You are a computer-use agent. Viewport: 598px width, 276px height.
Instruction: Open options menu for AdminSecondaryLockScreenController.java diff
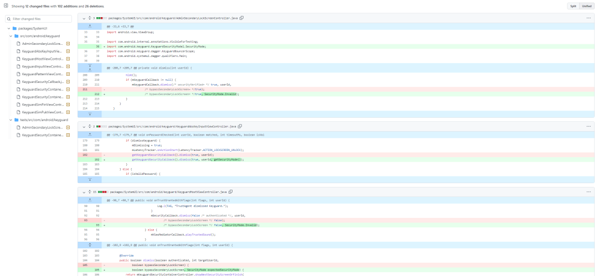coord(589,18)
